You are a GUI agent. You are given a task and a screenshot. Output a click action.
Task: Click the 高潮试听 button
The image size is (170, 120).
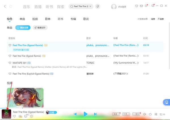40,28
